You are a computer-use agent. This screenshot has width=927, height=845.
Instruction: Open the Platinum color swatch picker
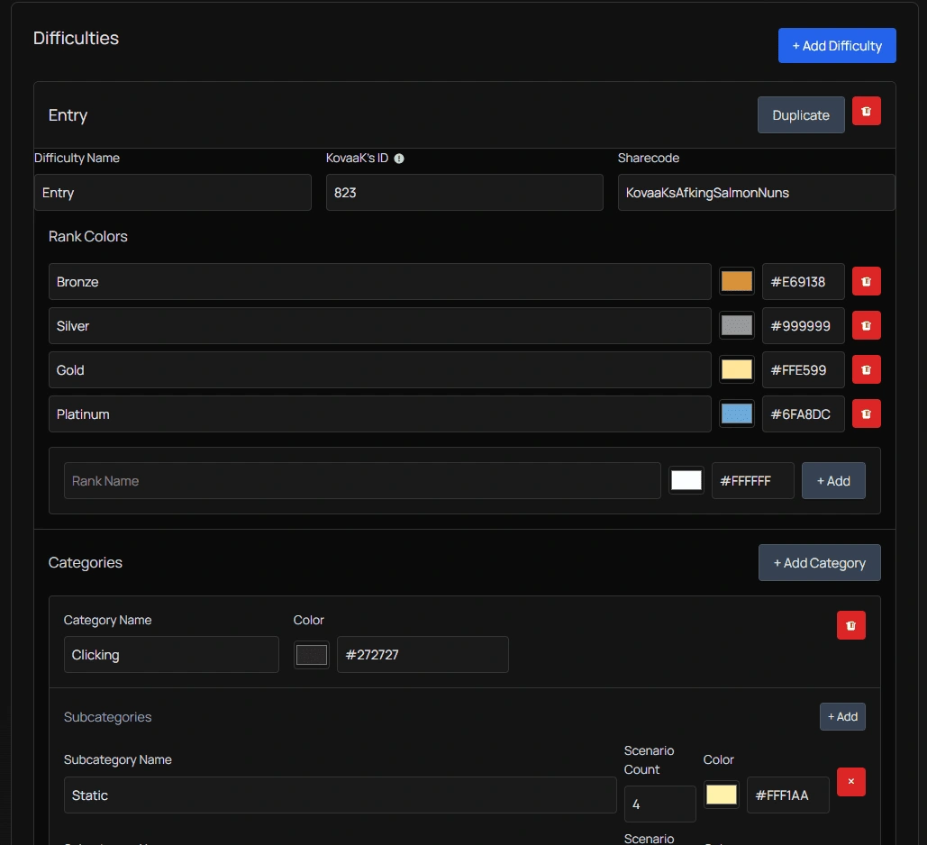coord(736,413)
